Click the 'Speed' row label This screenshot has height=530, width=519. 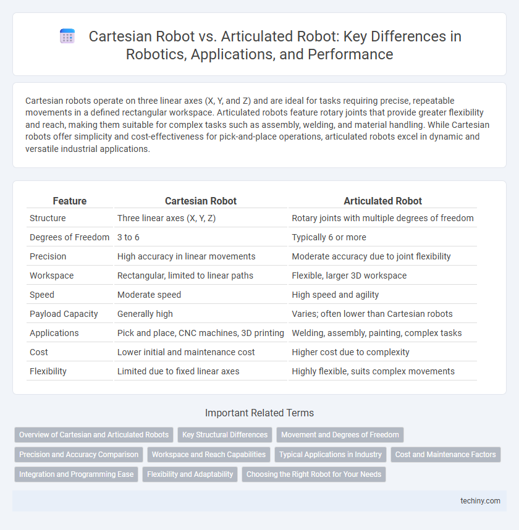[42, 295]
